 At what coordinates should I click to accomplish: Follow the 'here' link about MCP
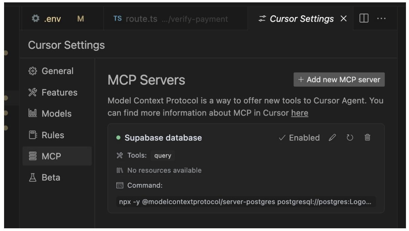click(299, 113)
